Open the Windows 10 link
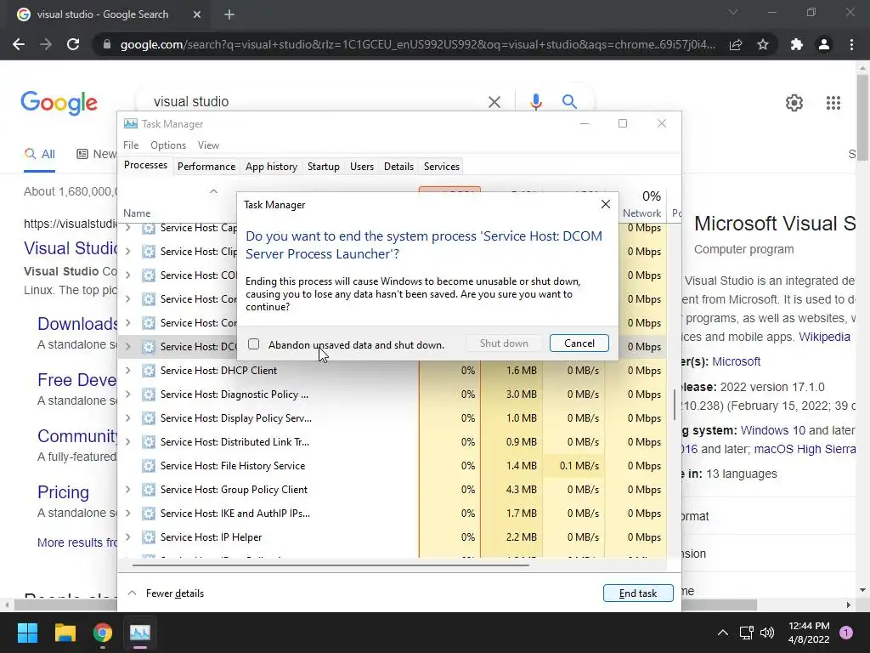 [773, 430]
